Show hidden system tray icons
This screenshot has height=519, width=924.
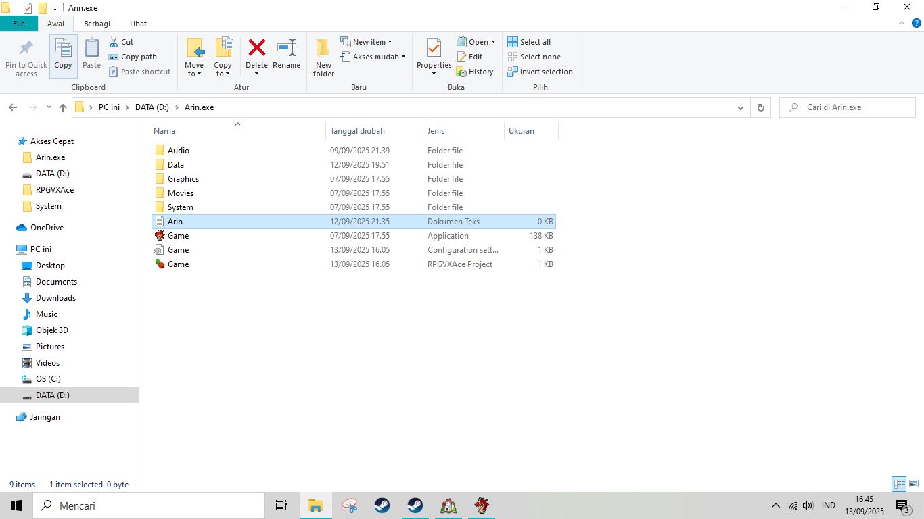(x=775, y=505)
